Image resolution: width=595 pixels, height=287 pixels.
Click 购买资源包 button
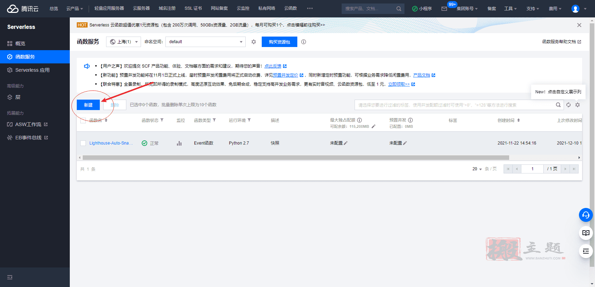point(280,42)
